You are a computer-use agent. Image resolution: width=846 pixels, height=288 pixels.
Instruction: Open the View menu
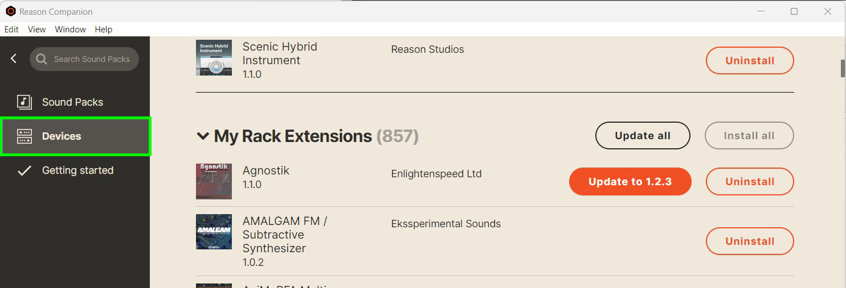point(37,30)
